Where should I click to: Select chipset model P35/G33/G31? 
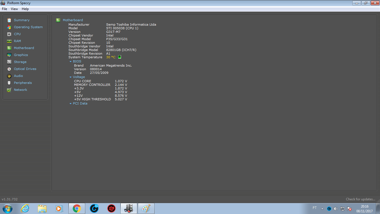(117, 39)
